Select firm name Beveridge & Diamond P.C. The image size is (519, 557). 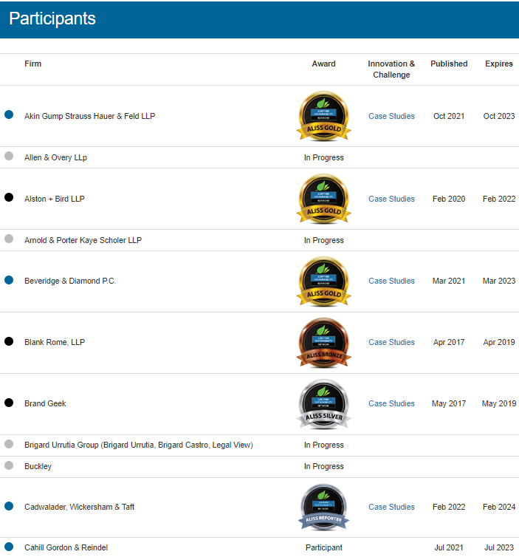(x=70, y=281)
